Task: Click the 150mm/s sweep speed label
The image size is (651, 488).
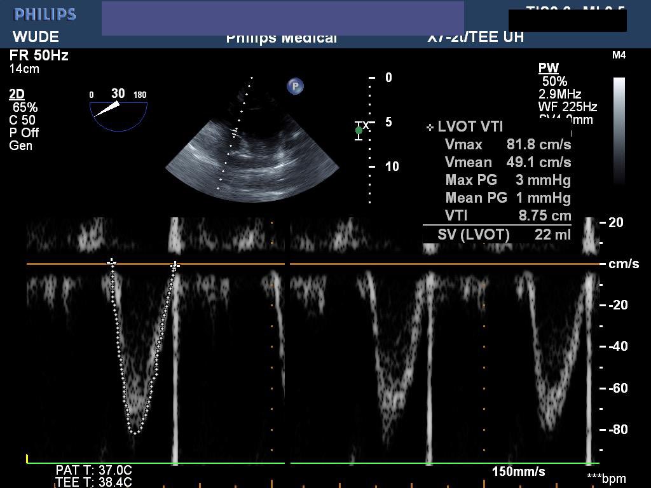Action: [x=519, y=472]
